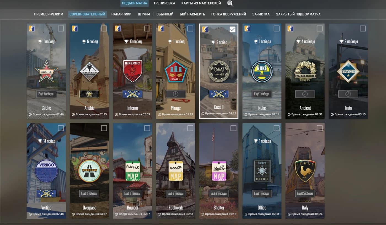This screenshot has height=225, width=386.
Task: Click the green Boulder MAP tag icon
Action: (x=133, y=171)
